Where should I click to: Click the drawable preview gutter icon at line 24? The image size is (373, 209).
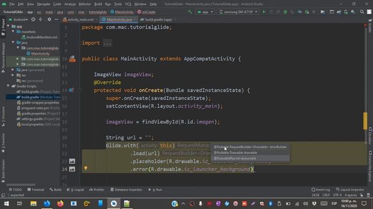point(72,169)
